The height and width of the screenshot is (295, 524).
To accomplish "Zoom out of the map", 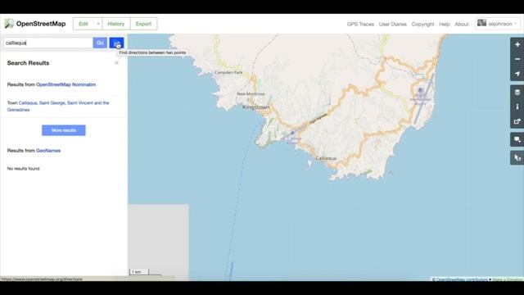I will [x=517, y=59].
